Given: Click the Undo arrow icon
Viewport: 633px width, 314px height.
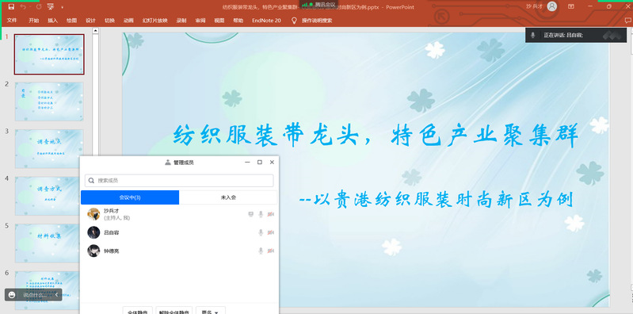Looking at the screenshot, I should coord(23,7).
